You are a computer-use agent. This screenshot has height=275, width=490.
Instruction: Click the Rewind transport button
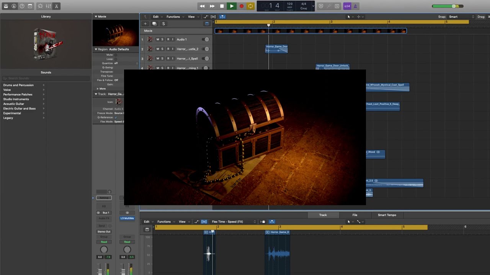coord(202,6)
